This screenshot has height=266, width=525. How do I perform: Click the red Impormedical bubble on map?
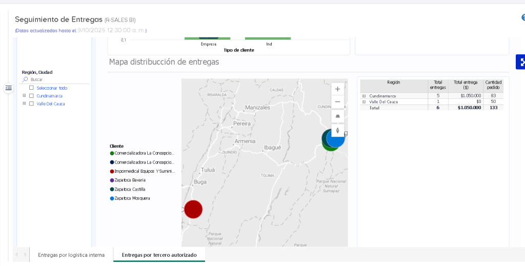point(193,210)
